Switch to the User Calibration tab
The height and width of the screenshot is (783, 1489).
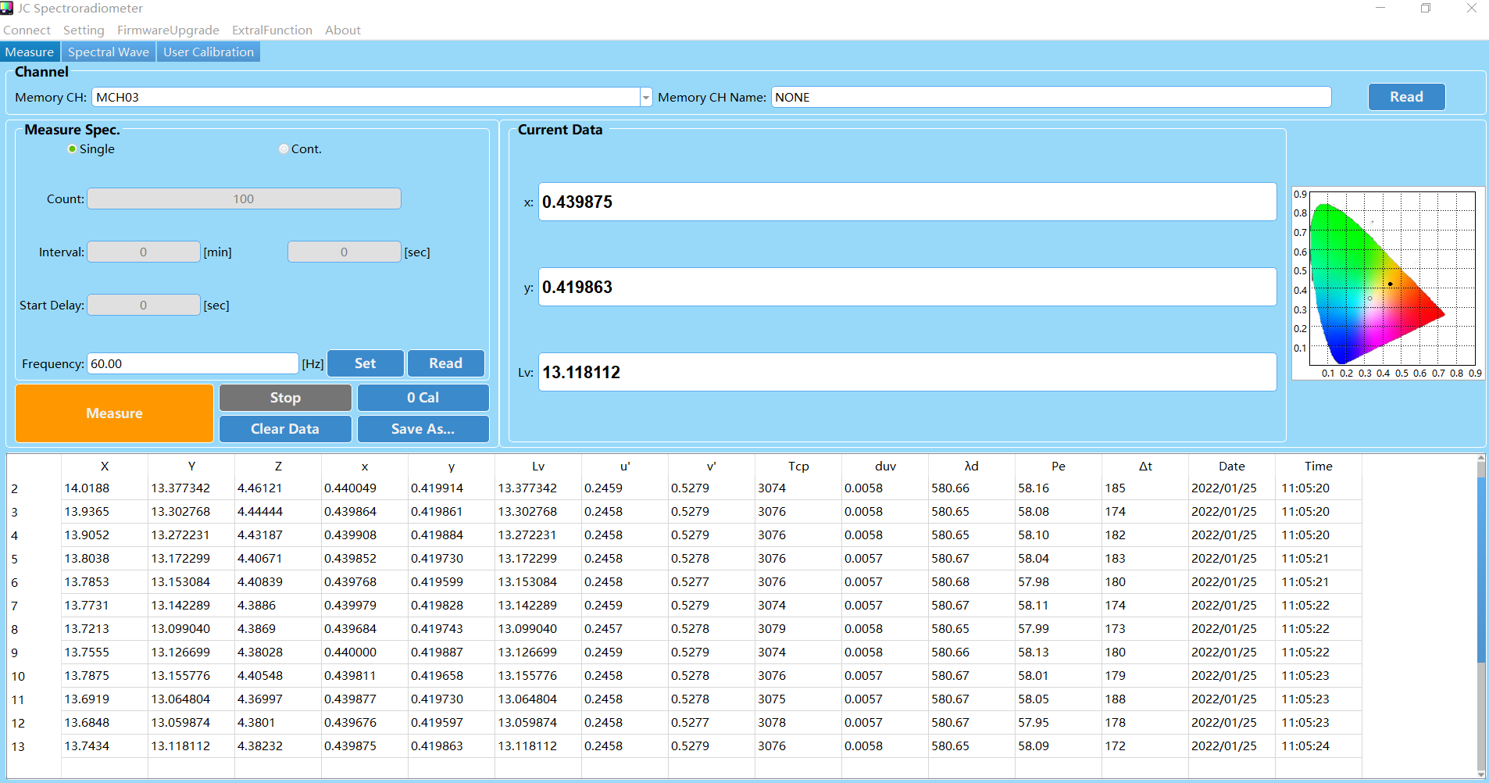tap(208, 52)
